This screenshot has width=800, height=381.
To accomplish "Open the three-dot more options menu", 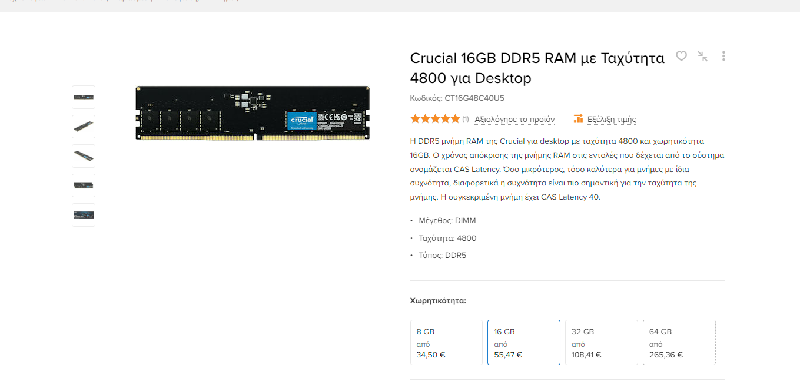I will coord(723,56).
